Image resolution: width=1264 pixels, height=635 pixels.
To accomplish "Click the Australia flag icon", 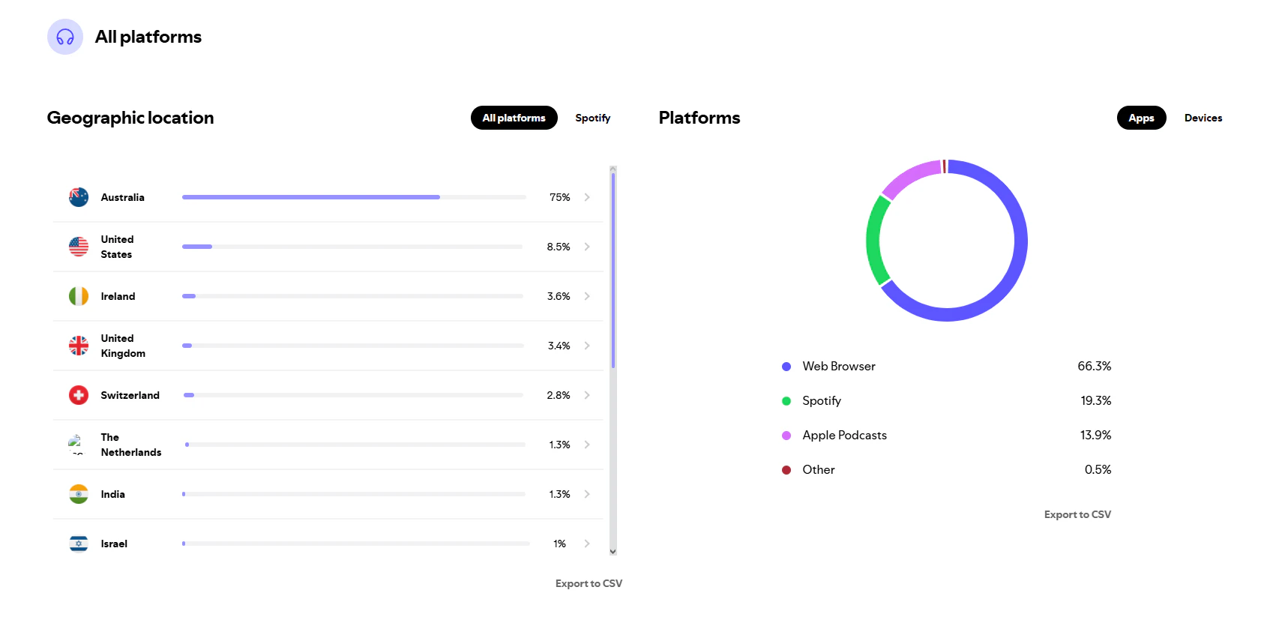I will (x=79, y=197).
